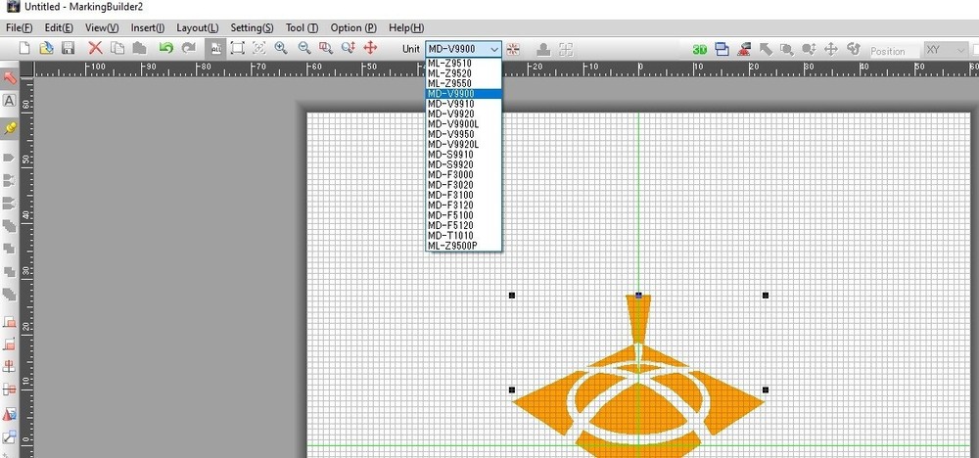Select the gray arrow pointer in 3D toolbar
The width and height of the screenshot is (979, 458).
[x=766, y=49]
